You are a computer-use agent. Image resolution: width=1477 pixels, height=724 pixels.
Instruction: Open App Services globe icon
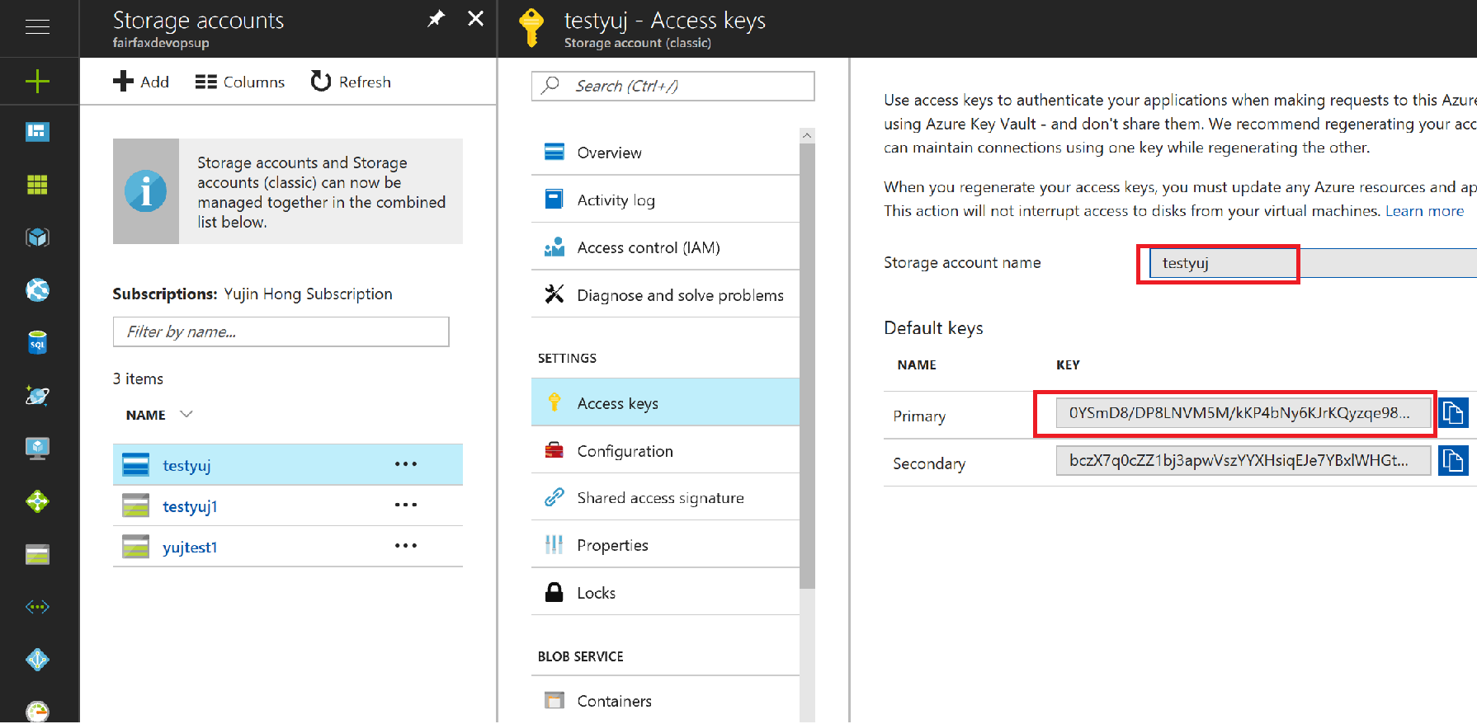pos(37,289)
